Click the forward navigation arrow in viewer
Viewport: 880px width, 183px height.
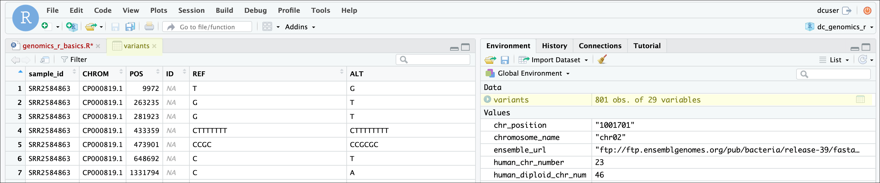tap(26, 60)
